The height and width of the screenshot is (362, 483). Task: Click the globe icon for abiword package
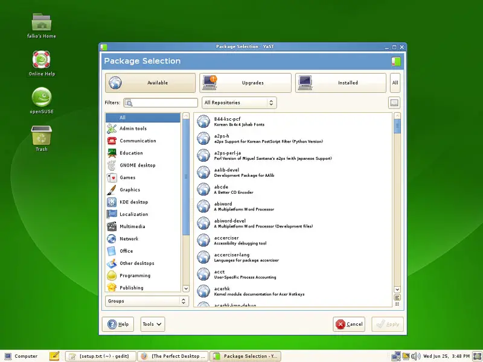tap(203, 206)
